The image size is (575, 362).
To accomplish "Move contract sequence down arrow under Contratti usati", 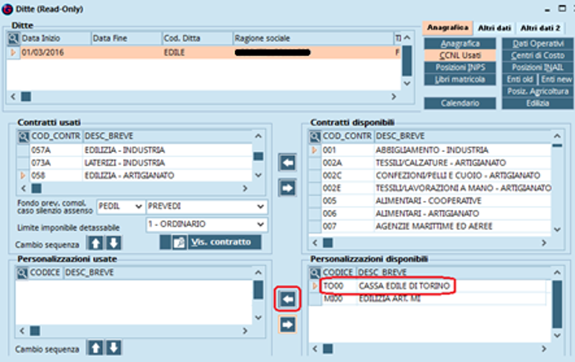I will (114, 243).
